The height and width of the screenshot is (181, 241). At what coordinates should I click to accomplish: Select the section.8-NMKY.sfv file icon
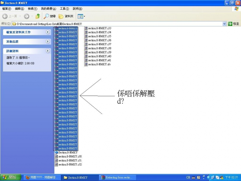click(x=86, y=64)
